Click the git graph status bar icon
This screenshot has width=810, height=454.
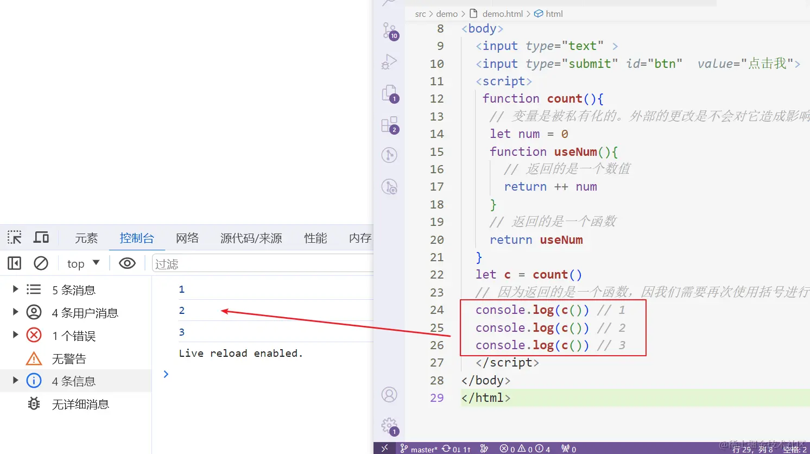(x=484, y=449)
